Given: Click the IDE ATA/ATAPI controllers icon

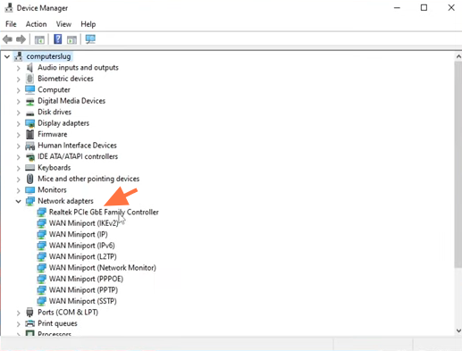Looking at the screenshot, I should (x=30, y=156).
